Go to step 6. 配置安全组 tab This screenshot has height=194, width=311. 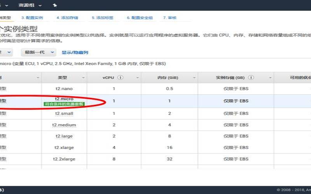click(x=140, y=17)
